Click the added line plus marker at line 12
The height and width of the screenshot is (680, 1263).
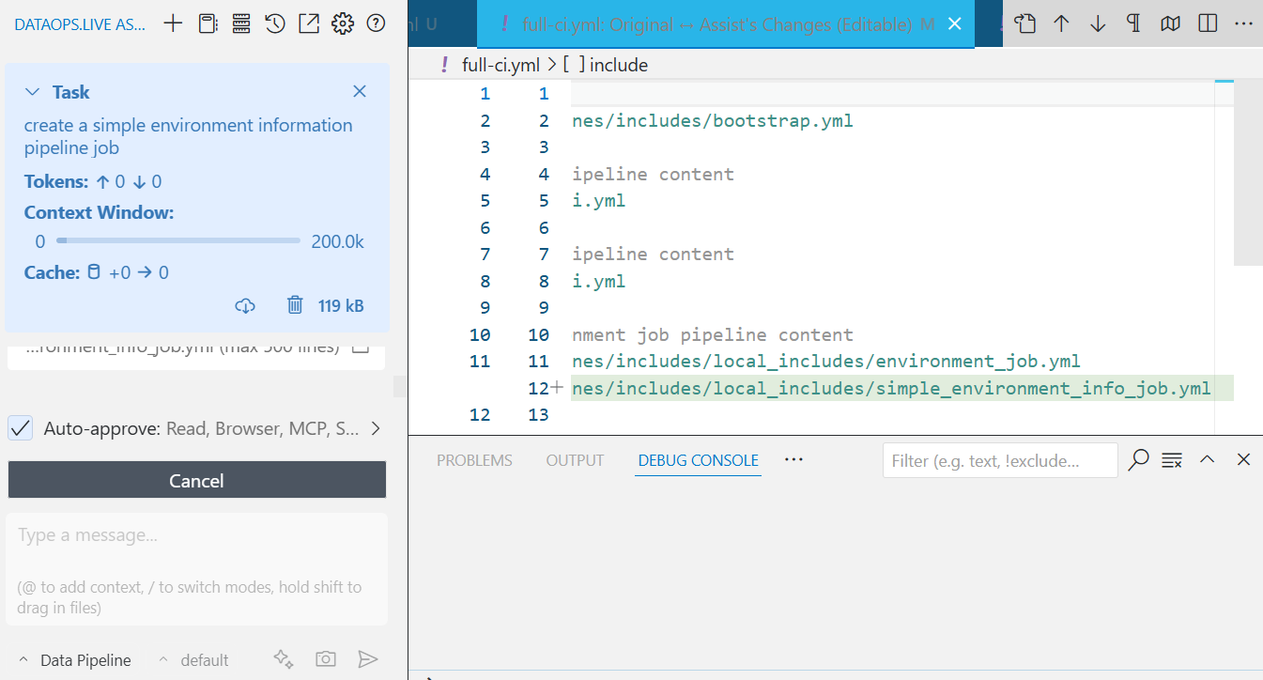tap(557, 387)
